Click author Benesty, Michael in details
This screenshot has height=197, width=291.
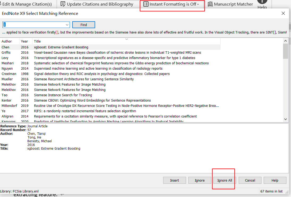[x=40, y=141]
